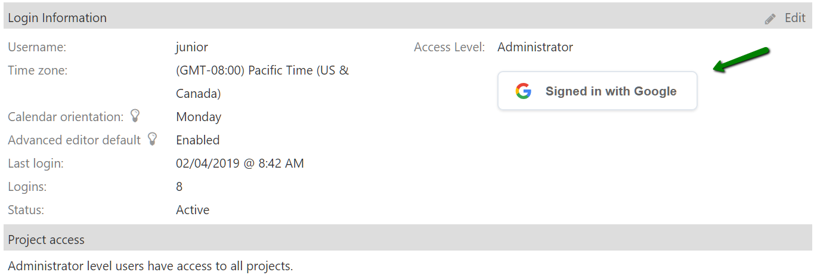Click the Administrator level users project access note
Image resolution: width=817 pixels, height=278 pixels.
(x=150, y=266)
